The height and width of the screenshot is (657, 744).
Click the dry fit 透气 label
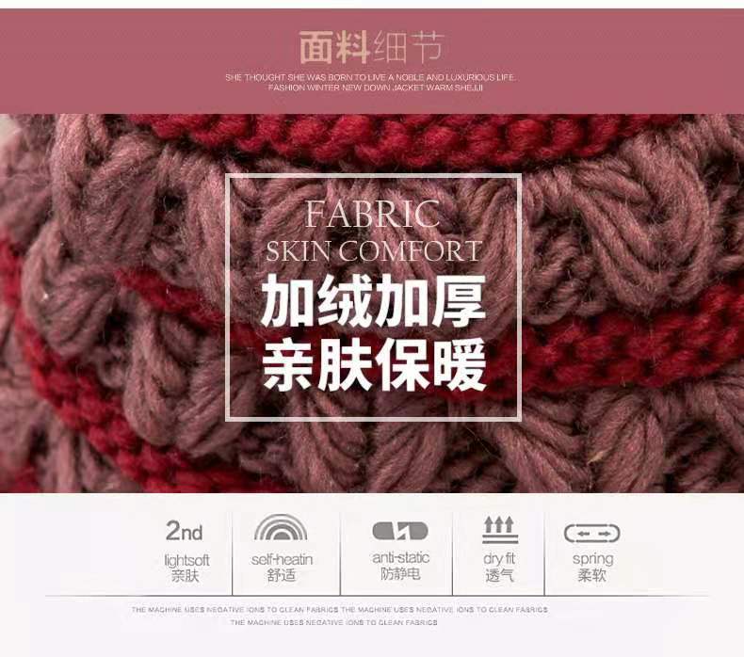(499, 568)
